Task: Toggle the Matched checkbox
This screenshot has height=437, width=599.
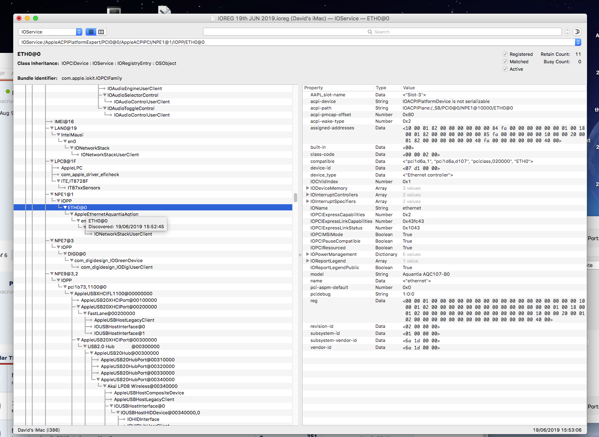Action: [x=505, y=62]
